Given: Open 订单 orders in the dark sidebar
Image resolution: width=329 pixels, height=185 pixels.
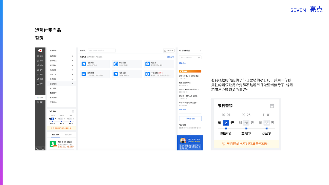Looking at the screenshot, I should click(x=40, y=70).
